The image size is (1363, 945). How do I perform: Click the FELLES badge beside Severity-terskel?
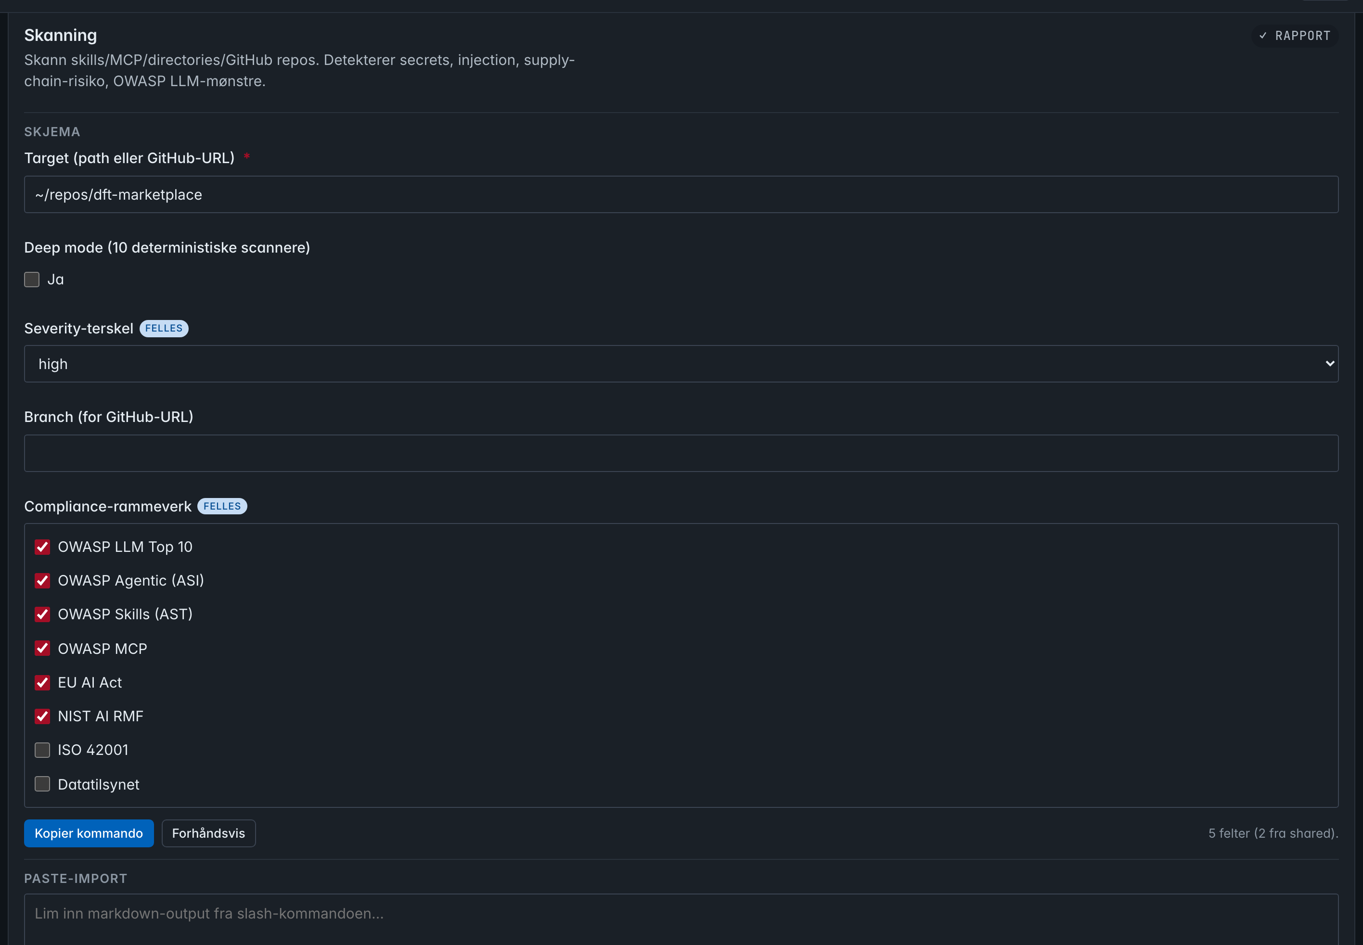coord(164,329)
